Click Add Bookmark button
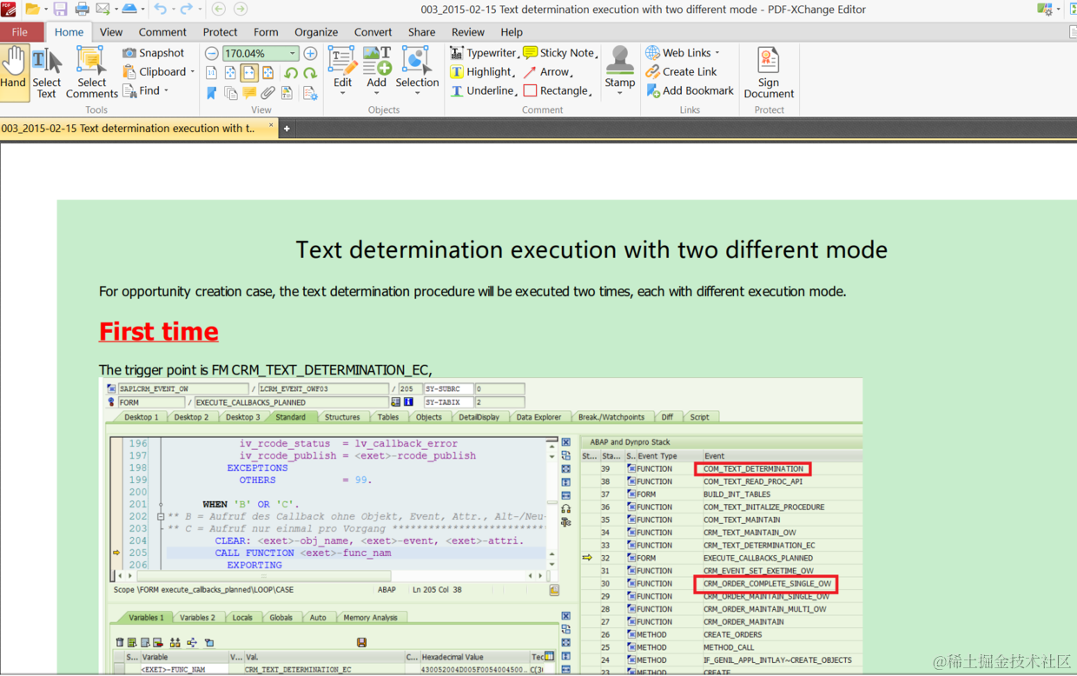Image resolution: width=1077 pixels, height=676 pixels. [x=690, y=91]
